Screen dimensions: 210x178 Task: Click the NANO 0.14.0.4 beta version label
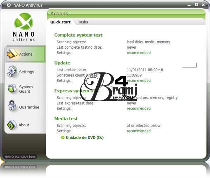coord(20,157)
